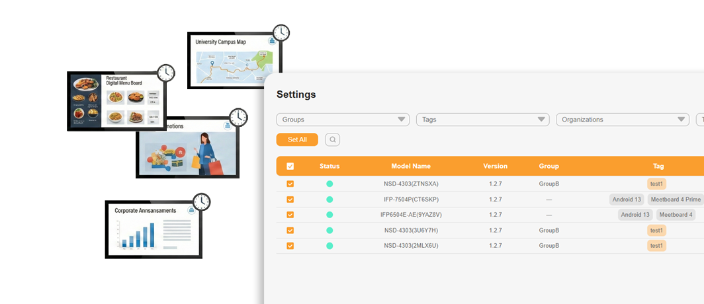This screenshot has width=704, height=304.
Task: Click status dot for IFP-7504P(CT6SKP)
Action: tap(330, 200)
